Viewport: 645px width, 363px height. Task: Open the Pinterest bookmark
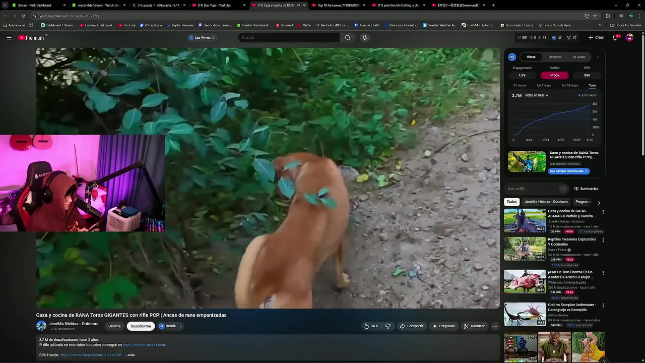(284, 25)
